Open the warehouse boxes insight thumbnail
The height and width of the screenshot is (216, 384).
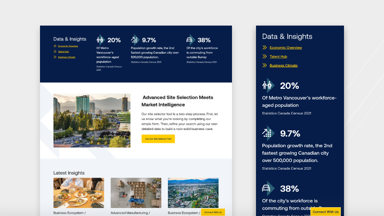point(136,193)
